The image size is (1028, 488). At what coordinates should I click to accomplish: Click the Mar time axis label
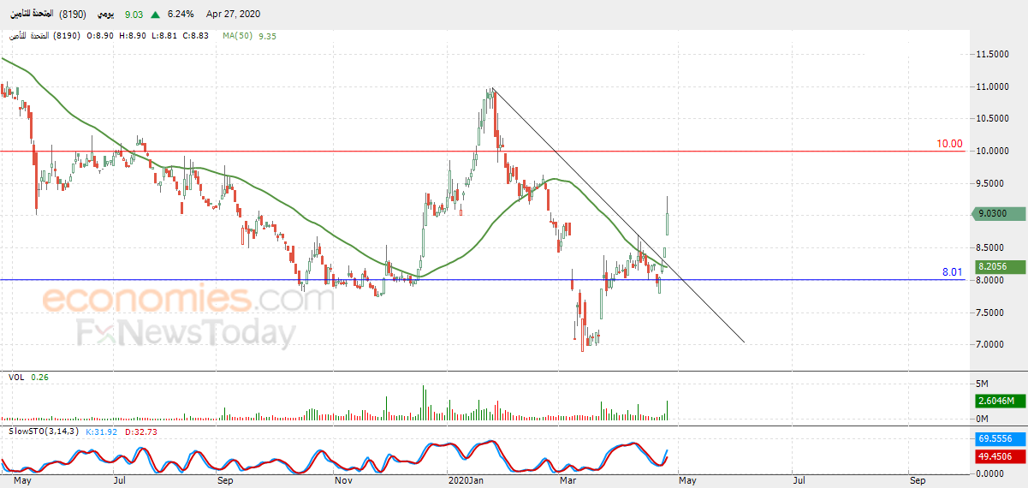coord(567,481)
